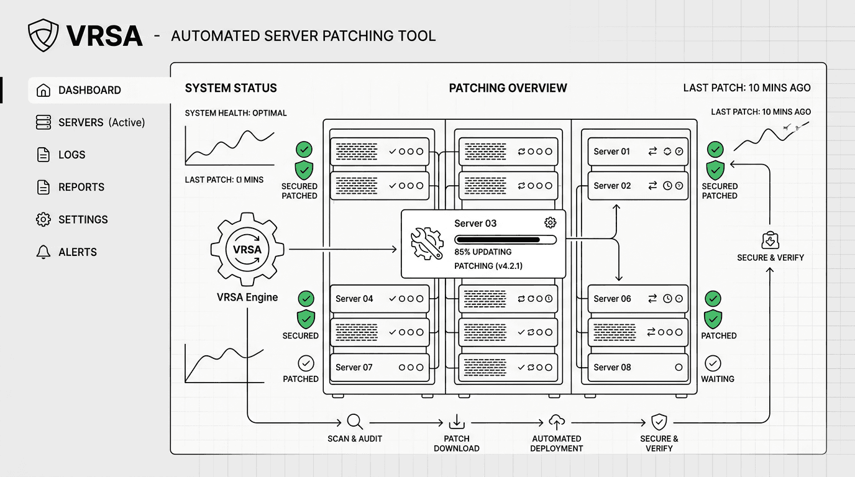Screen dimensions: 855x477
Task: Click the Secure & Verify clipboard icon
Action: (770, 240)
